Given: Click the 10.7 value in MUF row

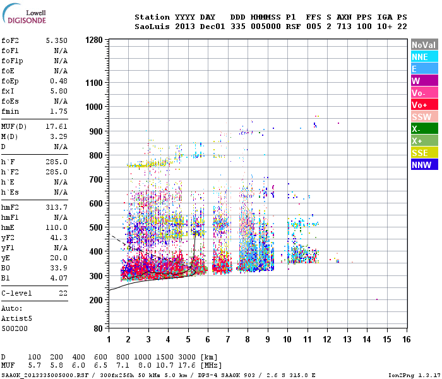Looking at the screenshot, I should point(165,366).
